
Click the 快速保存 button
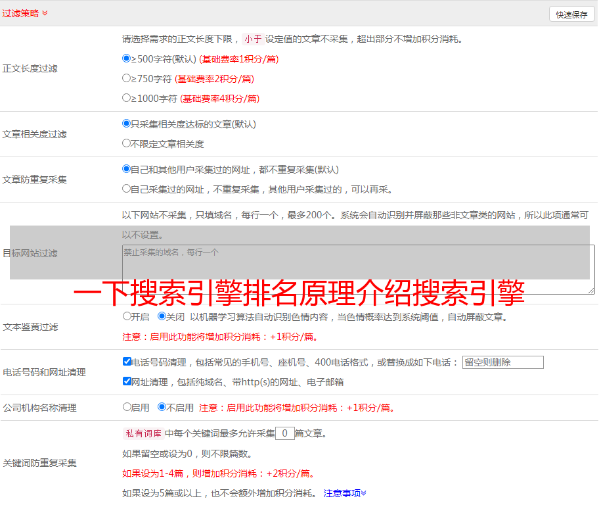tap(571, 14)
